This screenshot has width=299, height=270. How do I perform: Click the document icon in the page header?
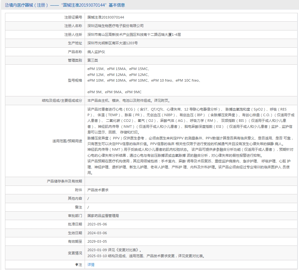(7, 5)
